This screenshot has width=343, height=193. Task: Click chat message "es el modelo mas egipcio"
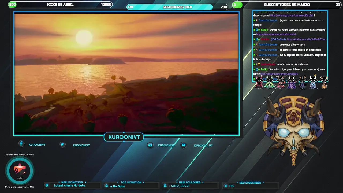click(300, 50)
